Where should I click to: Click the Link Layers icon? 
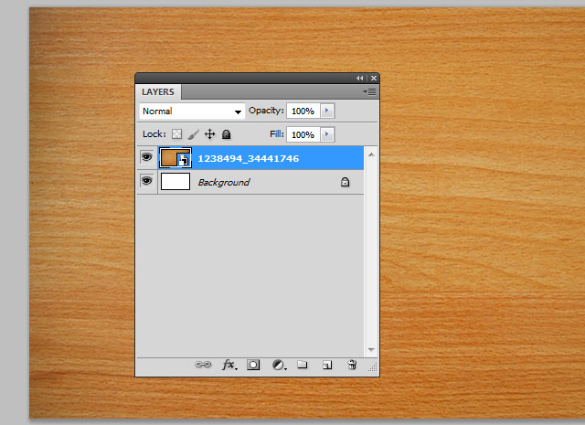point(203,365)
